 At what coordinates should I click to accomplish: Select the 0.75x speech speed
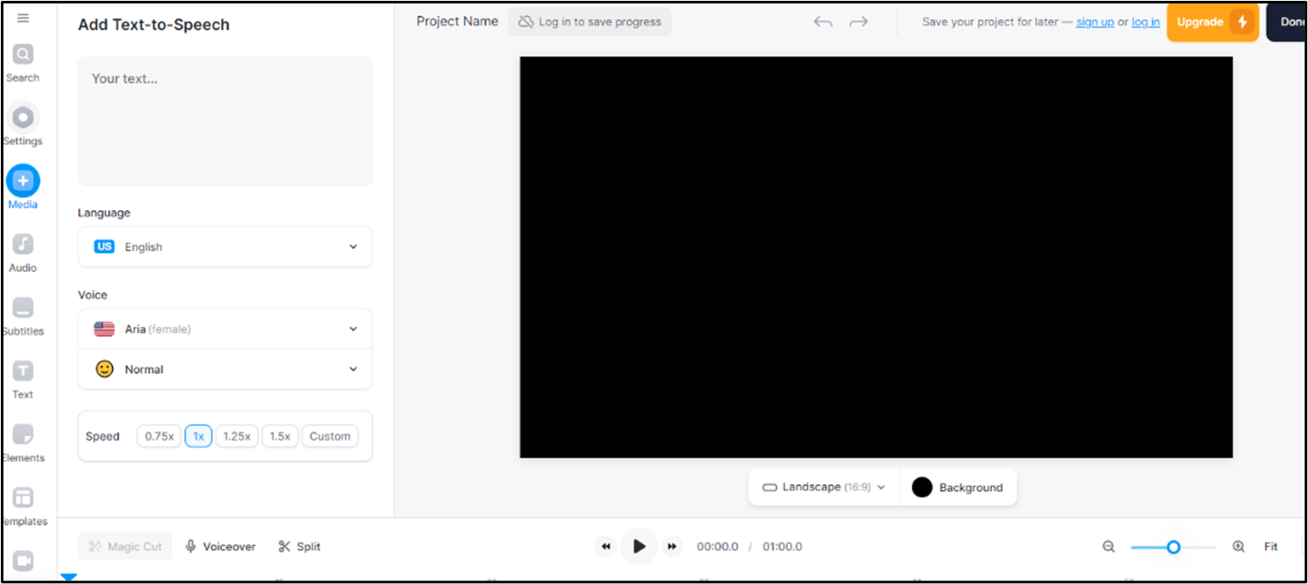(x=159, y=436)
